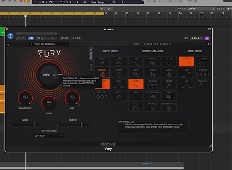Click the undo (取り消す) button

pos(65,38)
